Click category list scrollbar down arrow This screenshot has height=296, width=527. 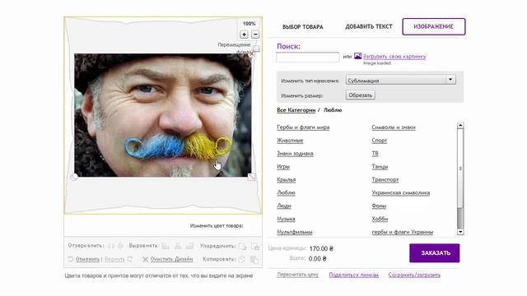[460, 232]
